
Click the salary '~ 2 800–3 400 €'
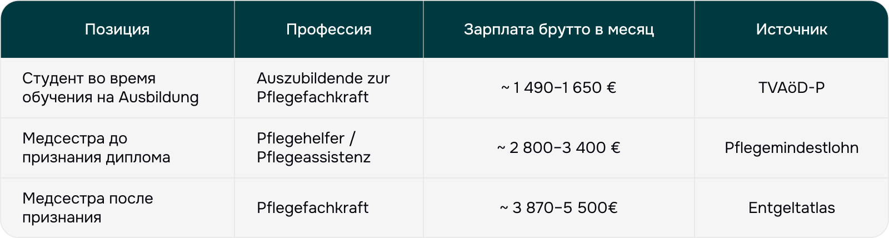click(559, 148)
